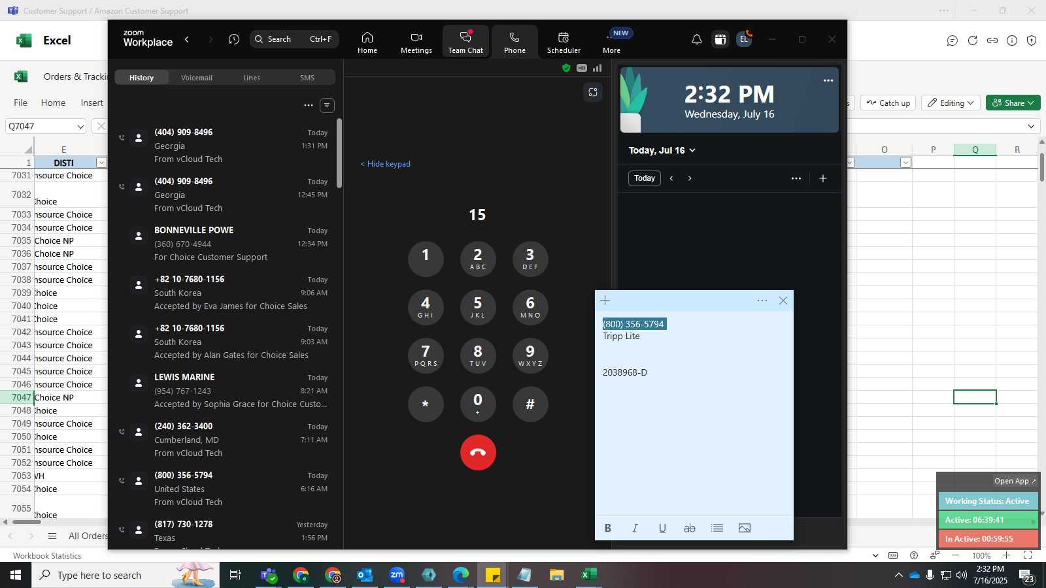Viewport: 1046px width, 588px height.
Task: Open call history more options
Action: (x=309, y=105)
